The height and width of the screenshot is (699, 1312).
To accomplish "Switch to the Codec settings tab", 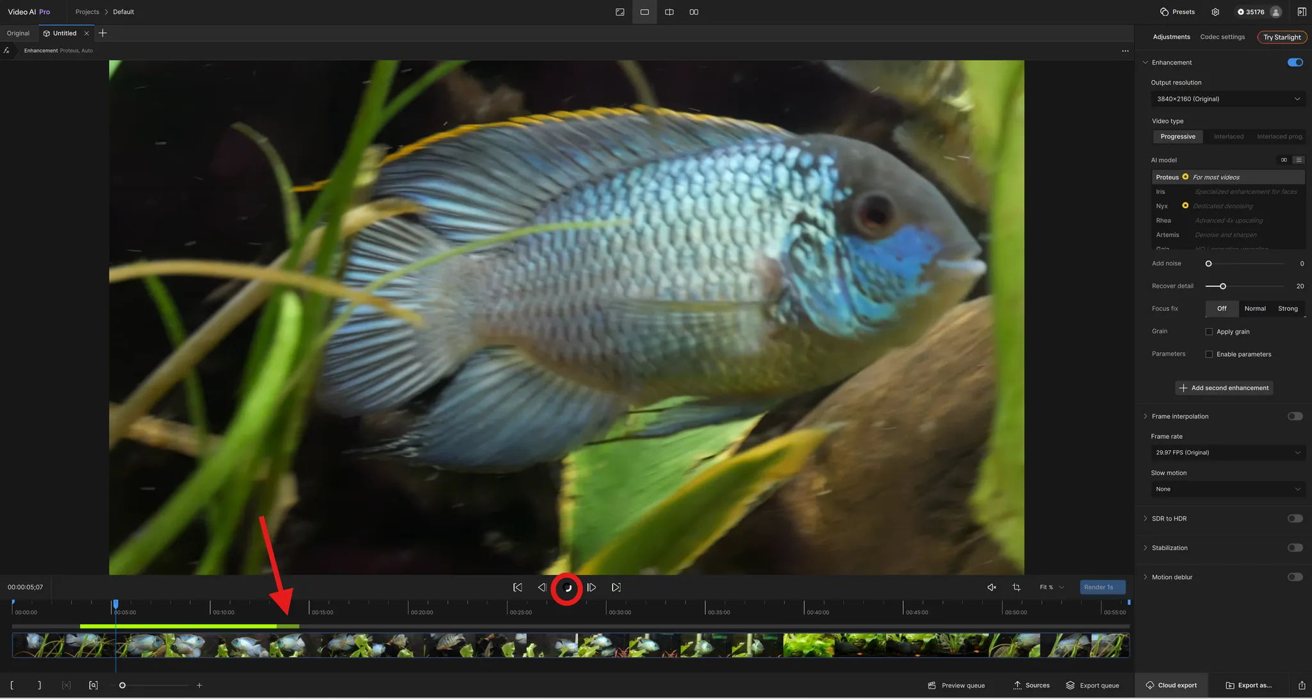I will (1222, 37).
